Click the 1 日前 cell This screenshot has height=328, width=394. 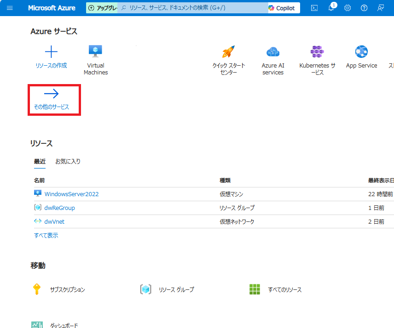(x=376, y=208)
